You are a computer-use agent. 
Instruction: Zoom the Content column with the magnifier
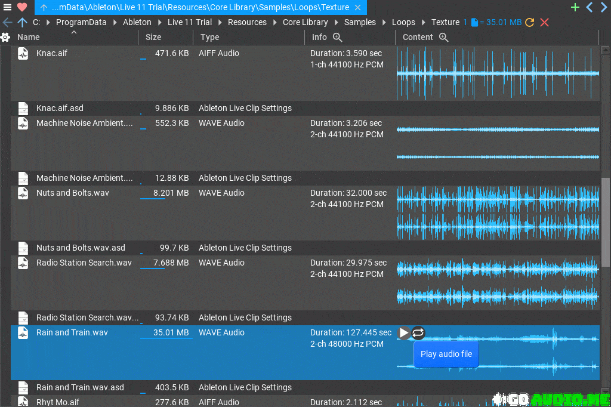coord(443,37)
